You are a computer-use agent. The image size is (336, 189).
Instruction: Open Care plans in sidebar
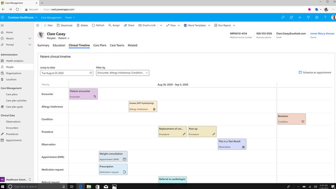[x=11, y=94]
